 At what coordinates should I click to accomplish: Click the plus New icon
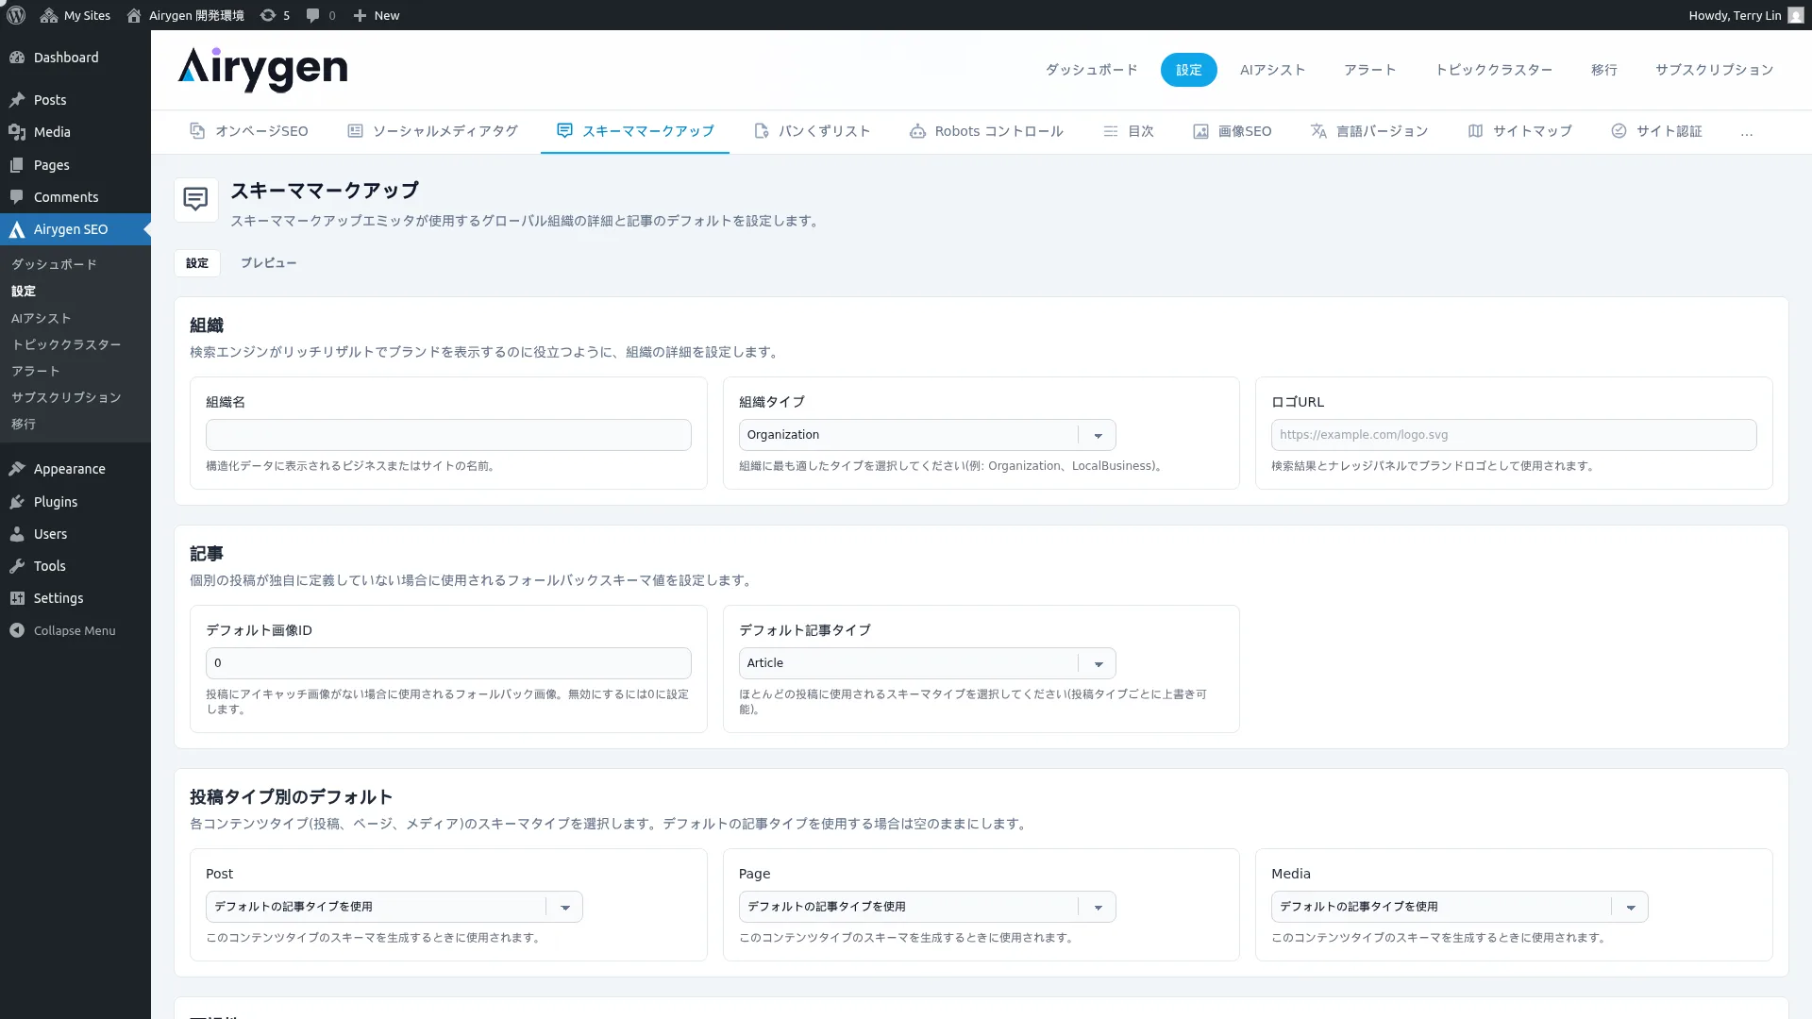360,15
